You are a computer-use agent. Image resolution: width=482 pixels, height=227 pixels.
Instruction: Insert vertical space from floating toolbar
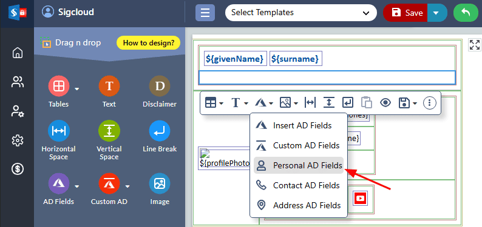[328, 103]
